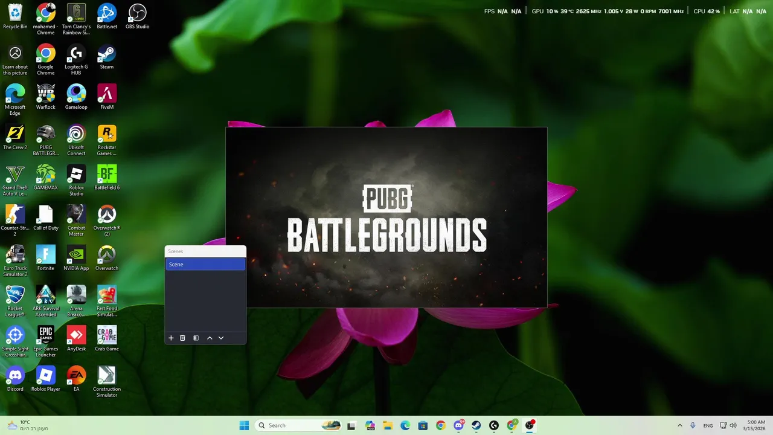773x435 pixels.
Task: Remove the selected scene with the trash icon
Action: (x=182, y=338)
